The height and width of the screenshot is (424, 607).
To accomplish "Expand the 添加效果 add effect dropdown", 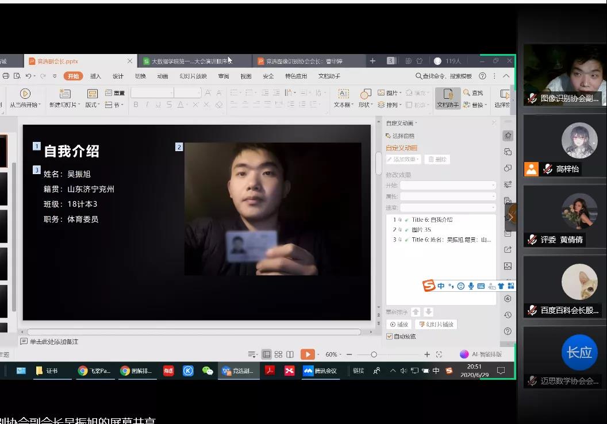I will 404,159.
